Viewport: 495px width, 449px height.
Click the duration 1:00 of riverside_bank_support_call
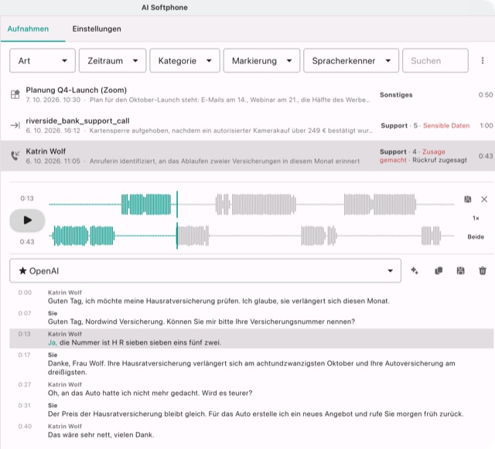point(486,126)
